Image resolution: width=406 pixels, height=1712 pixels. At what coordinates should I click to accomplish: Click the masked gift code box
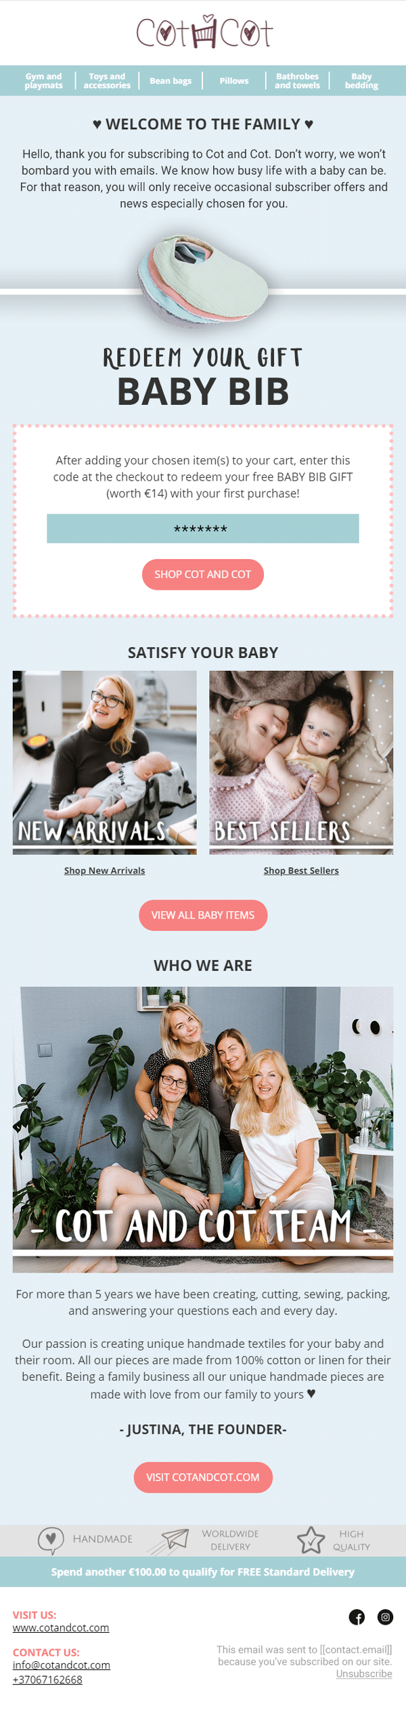click(202, 529)
